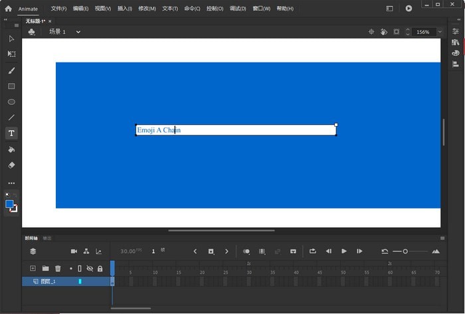Open the stage zoom 156% dropdown
The image size is (465, 314).
(439, 32)
